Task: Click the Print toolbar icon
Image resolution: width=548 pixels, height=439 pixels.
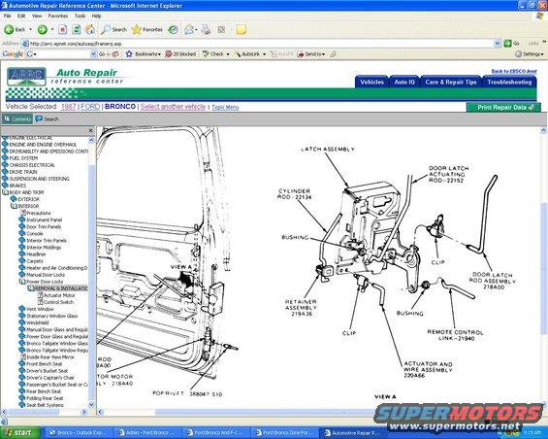Action: [207, 30]
